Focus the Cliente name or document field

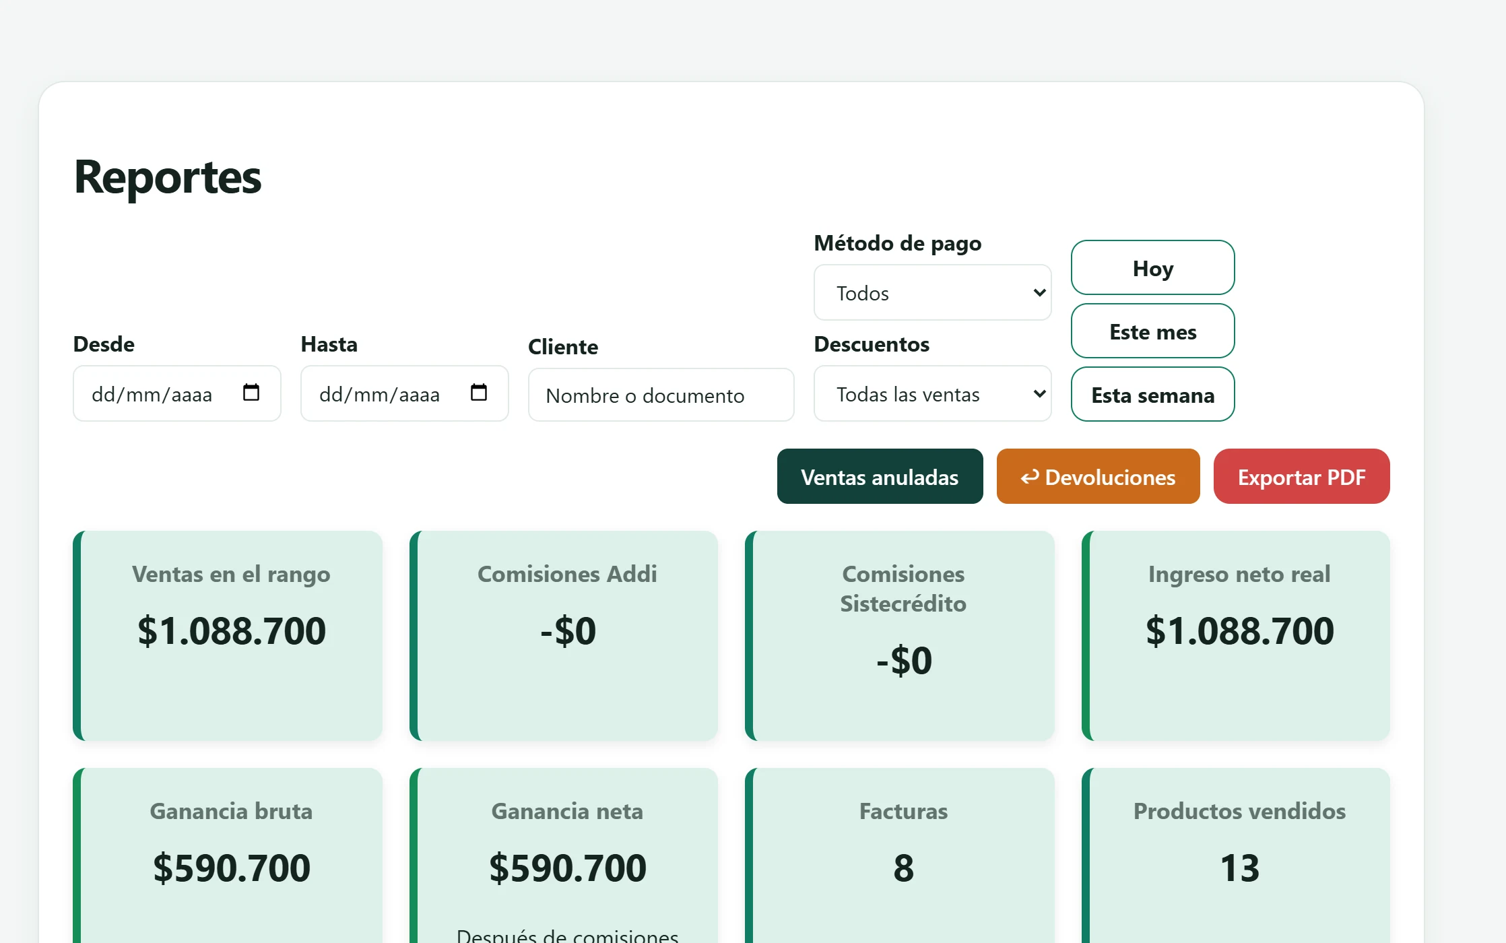pyautogui.click(x=661, y=395)
